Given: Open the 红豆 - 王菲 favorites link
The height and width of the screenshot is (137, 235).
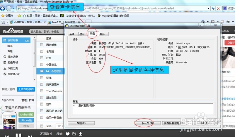Looking at the screenshot, I should 40,15.
